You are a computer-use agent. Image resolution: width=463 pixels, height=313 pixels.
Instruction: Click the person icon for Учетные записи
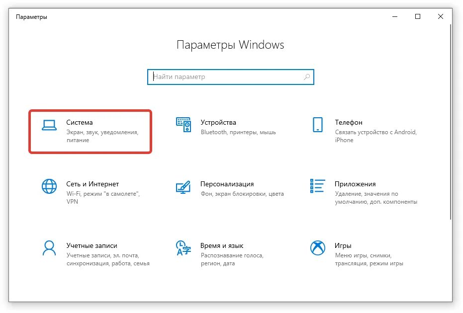[x=49, y=248]
